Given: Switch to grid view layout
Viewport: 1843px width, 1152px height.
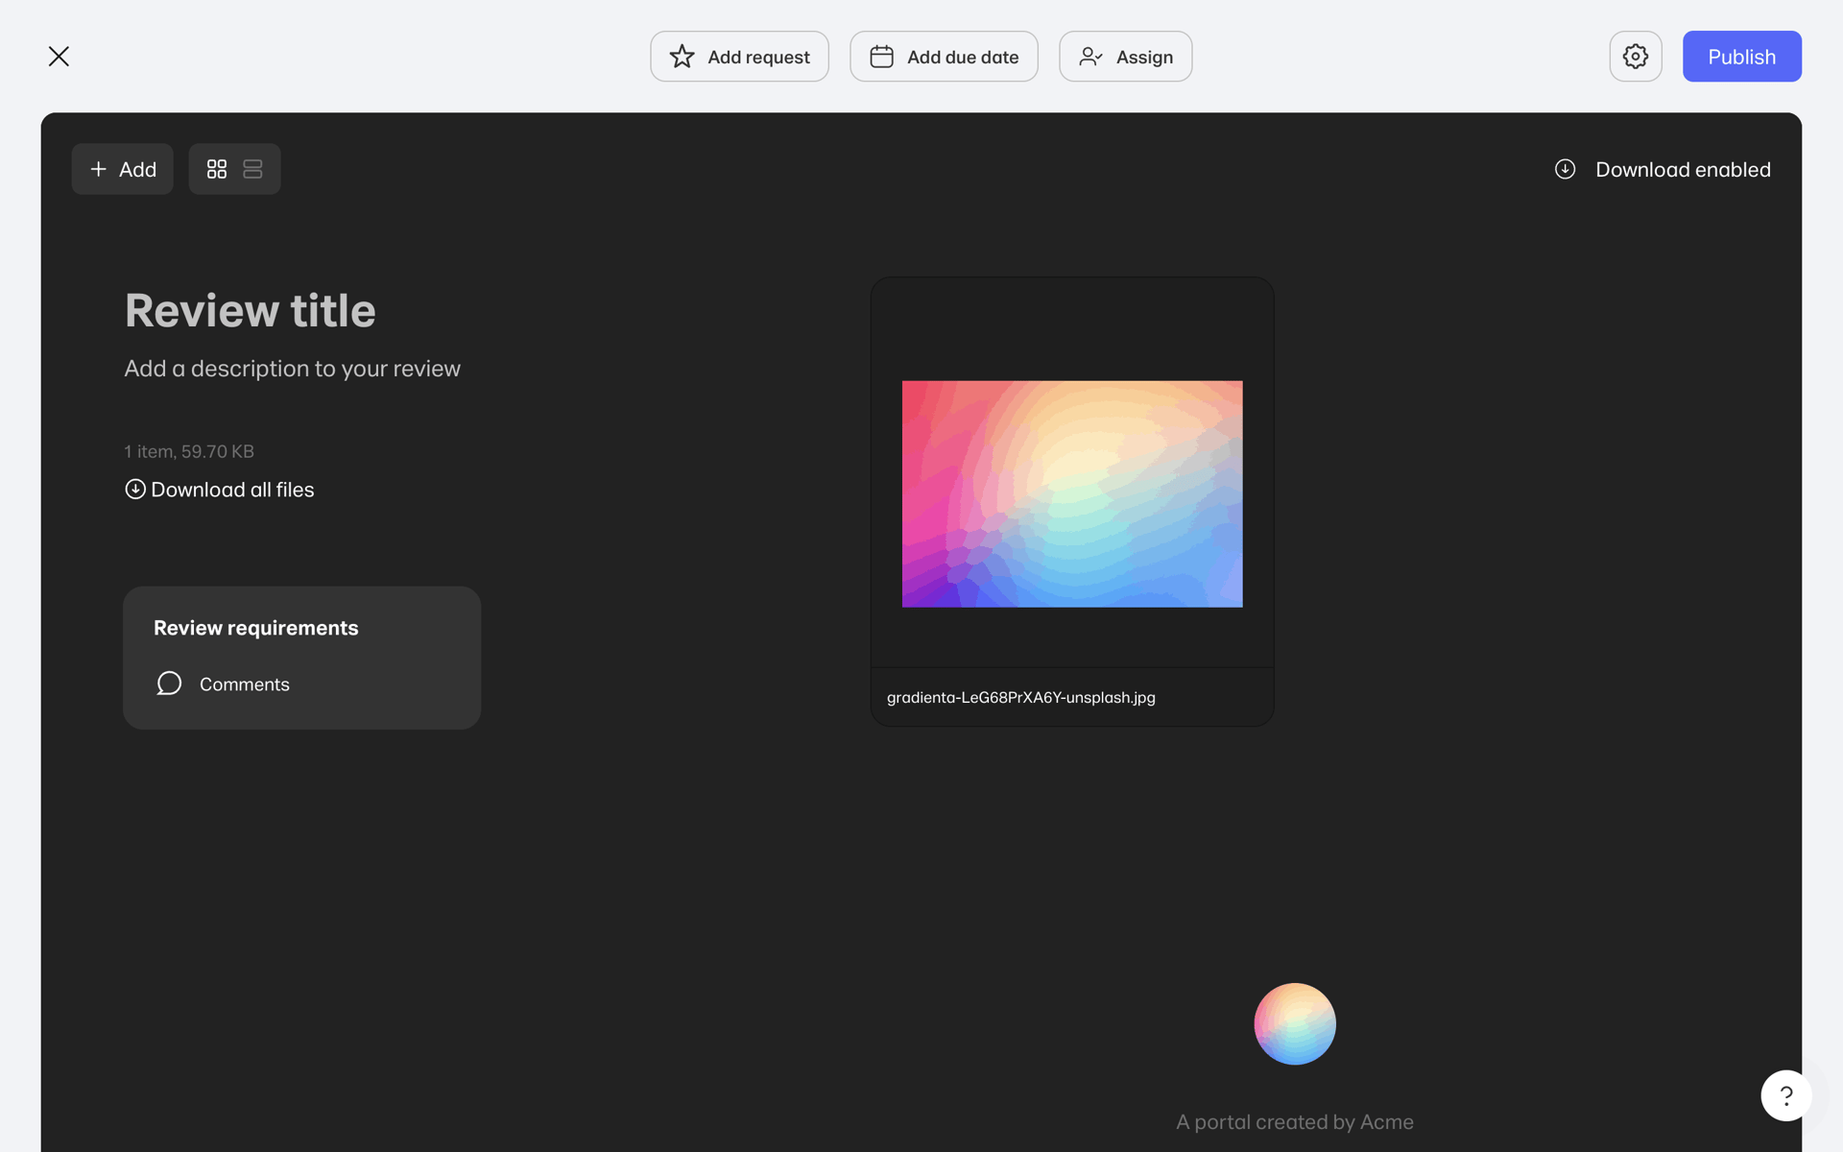Looking at the screenshot, I should pos(217,169).
